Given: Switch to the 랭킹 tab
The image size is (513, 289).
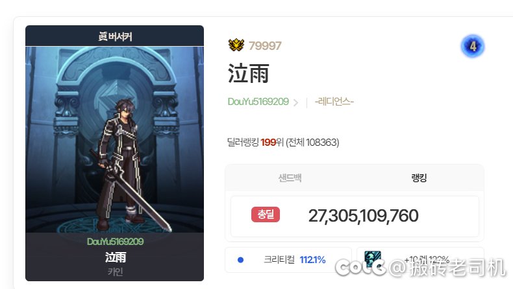Looking at the screenshot, I should point(419,178).
